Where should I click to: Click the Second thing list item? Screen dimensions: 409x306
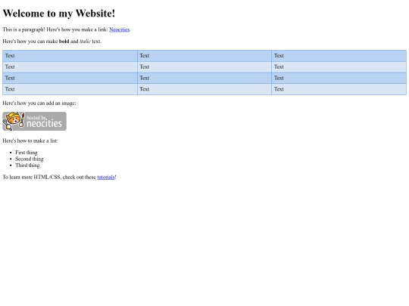click(30, 159)
